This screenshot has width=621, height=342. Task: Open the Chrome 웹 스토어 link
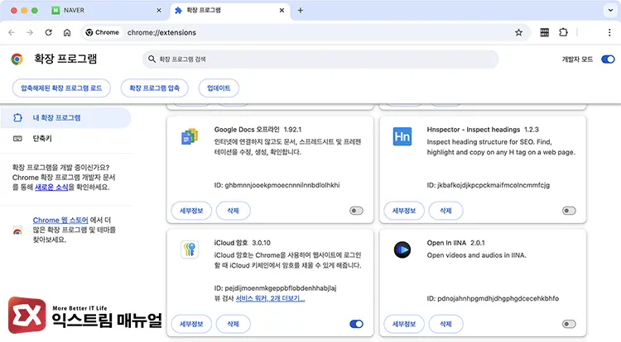pyautogui.click(x=60, y=220)
